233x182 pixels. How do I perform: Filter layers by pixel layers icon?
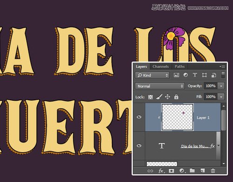click(x=176, y=75)
